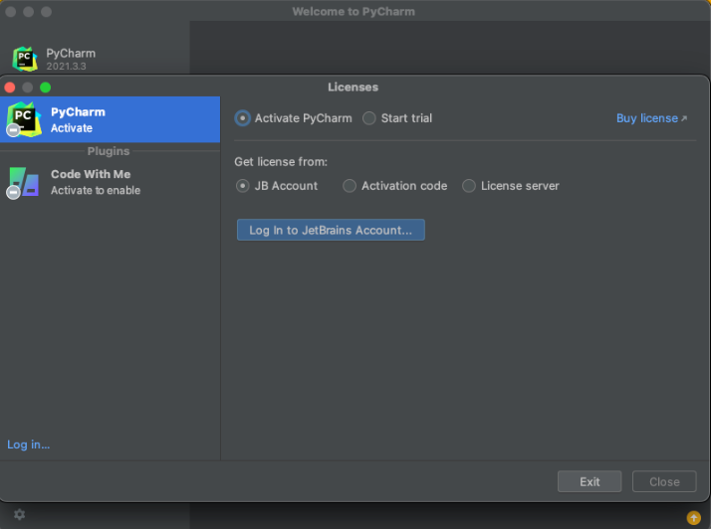This screenshot has width=711, height=529.
Task: Click the PyCharm logo icon in Licenses list
Action: click(23, 119)
